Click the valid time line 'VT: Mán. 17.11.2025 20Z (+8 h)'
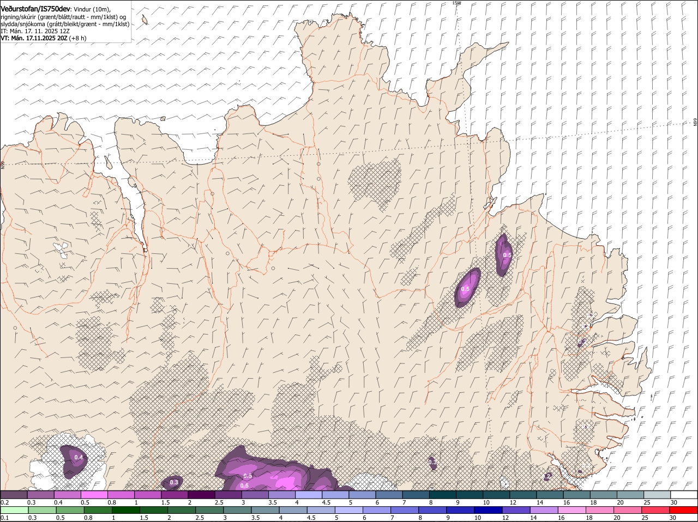The height and width of the screenshot is (522, 698). click(x=44, y=38)
